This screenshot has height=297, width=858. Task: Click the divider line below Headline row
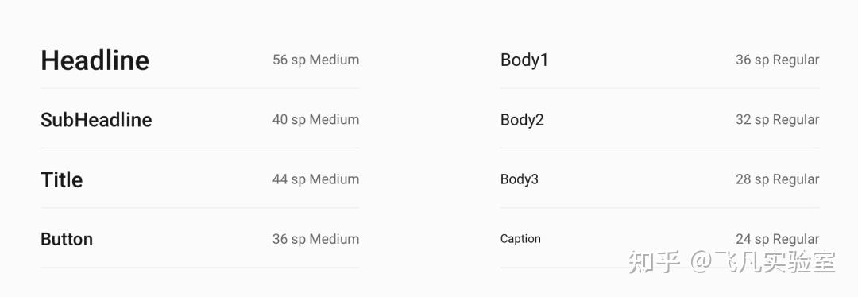(x=199, y=88)
